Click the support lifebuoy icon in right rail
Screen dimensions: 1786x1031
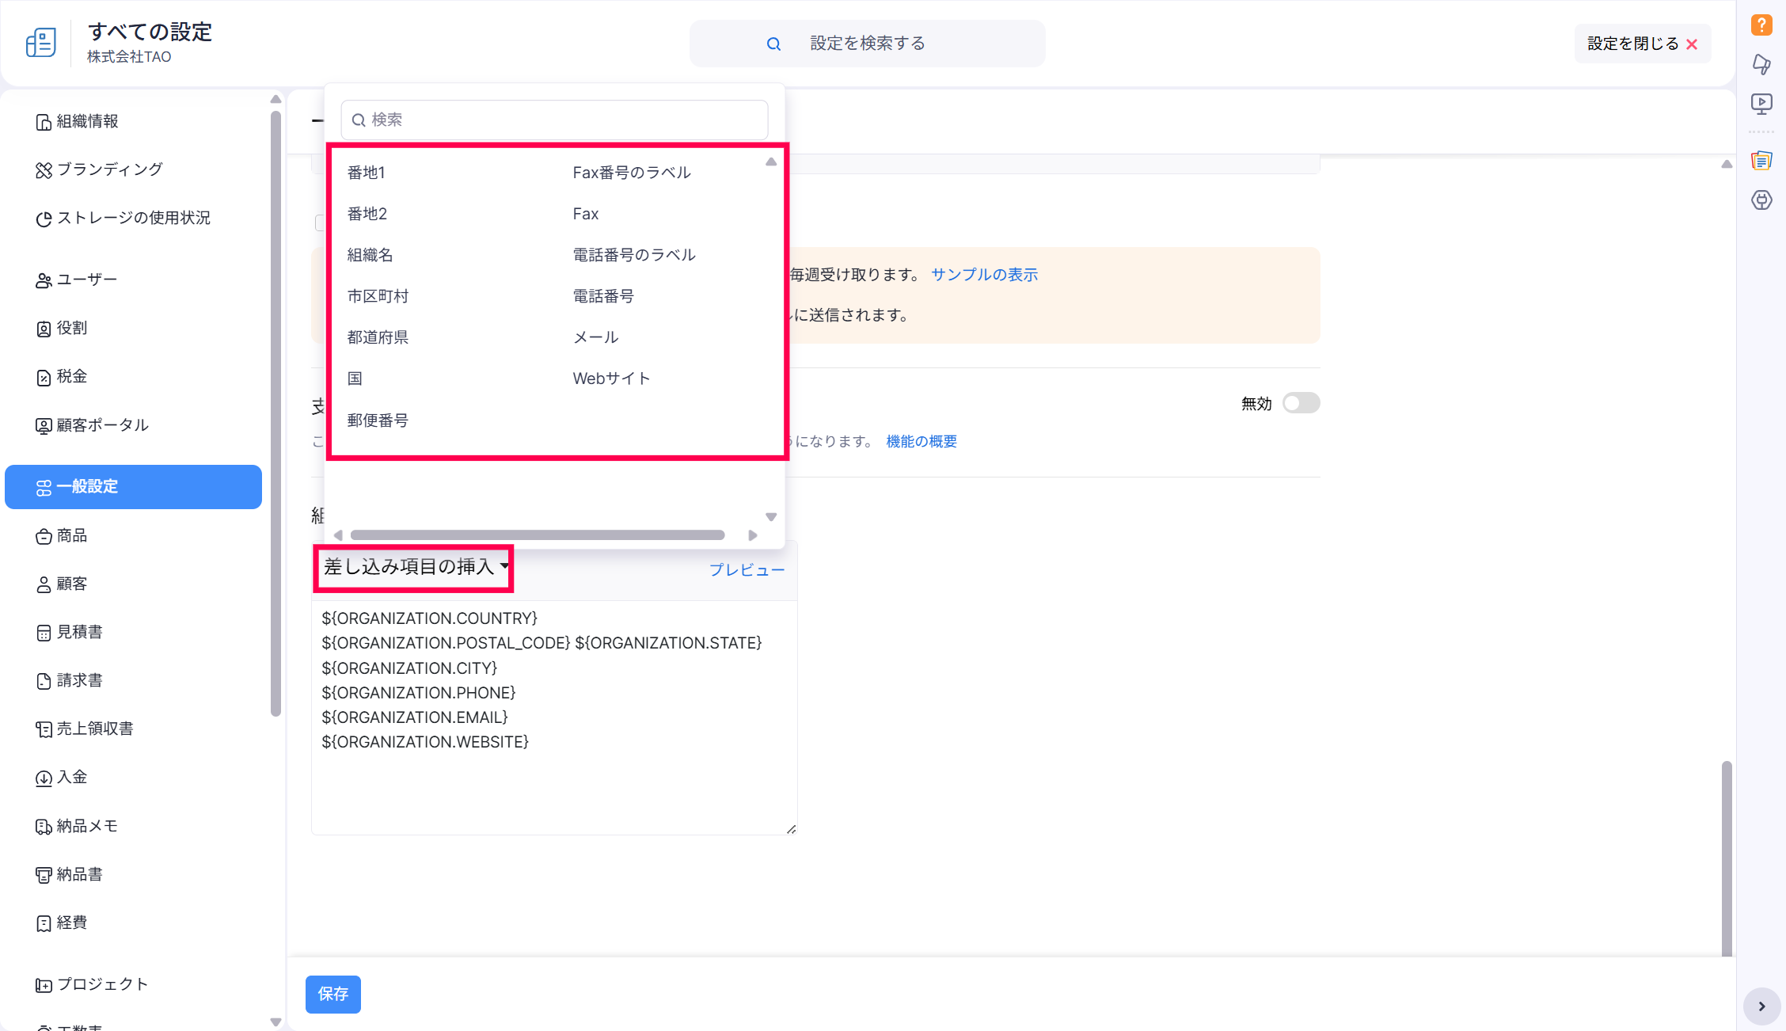[1761, 200]
